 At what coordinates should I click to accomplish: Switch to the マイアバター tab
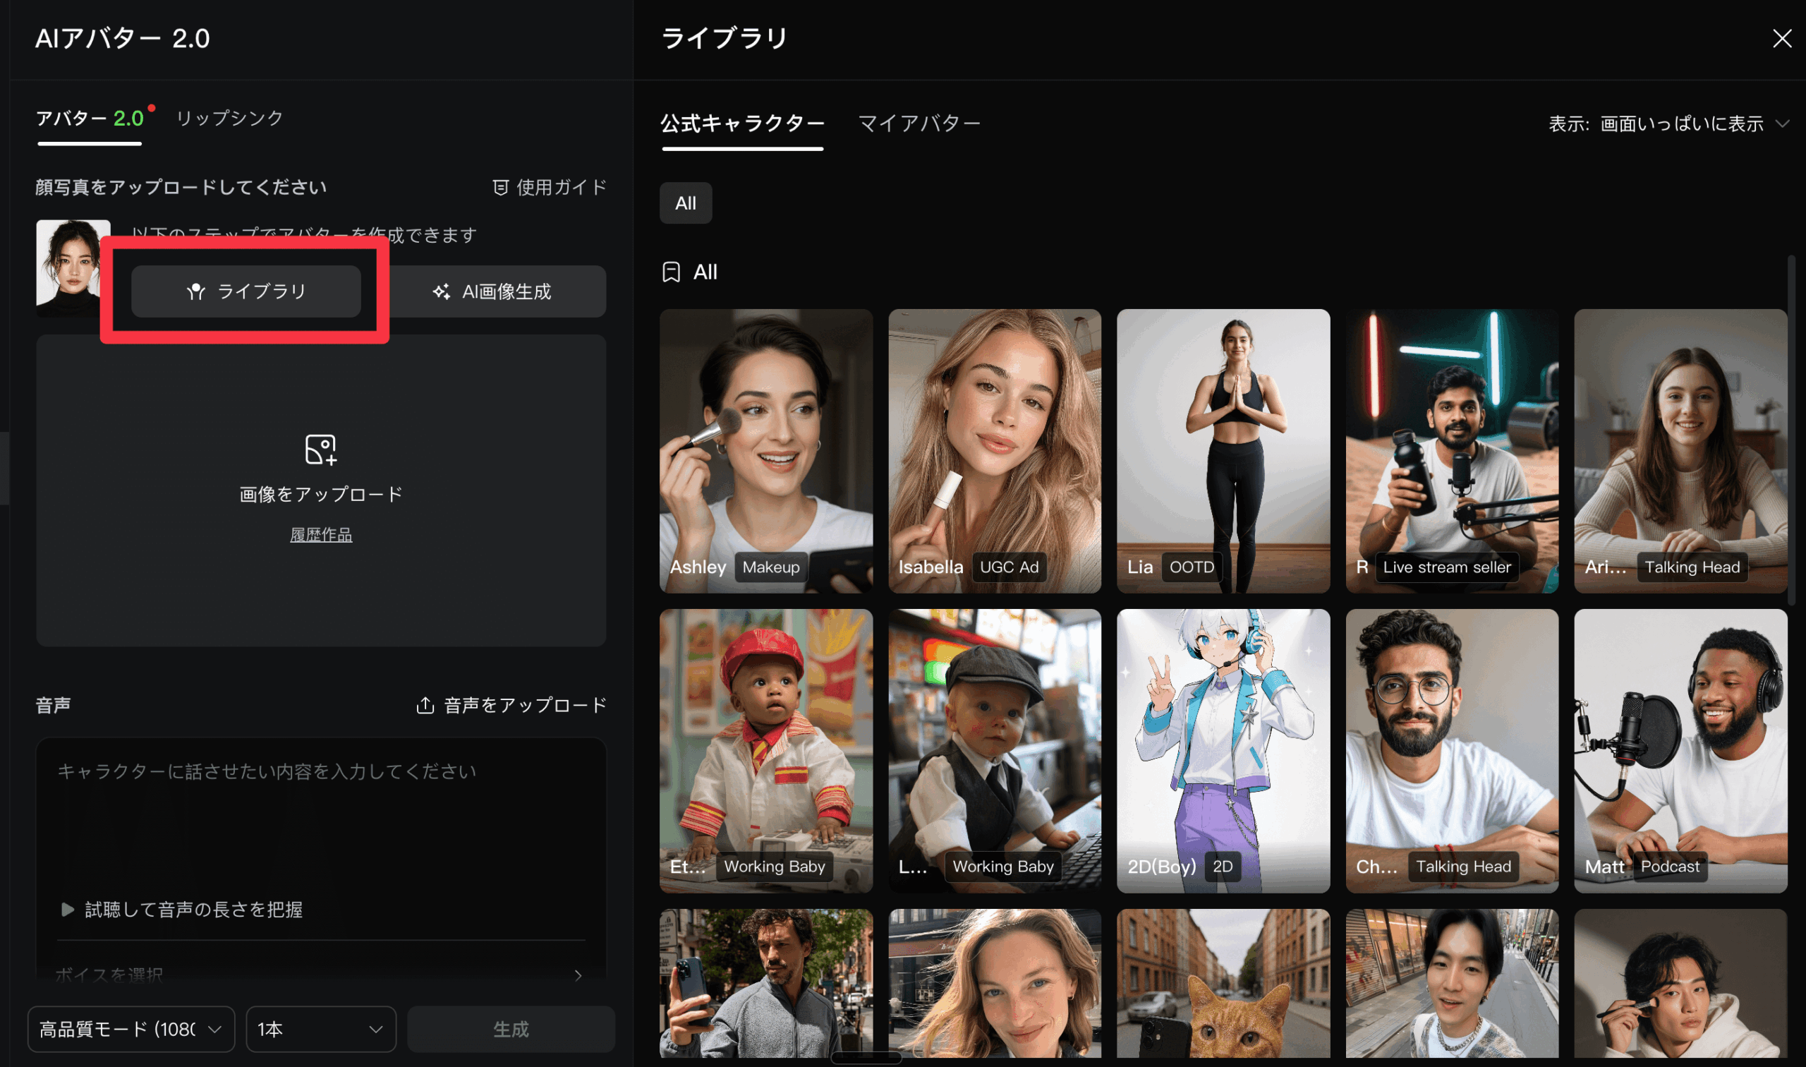point(919,123)
